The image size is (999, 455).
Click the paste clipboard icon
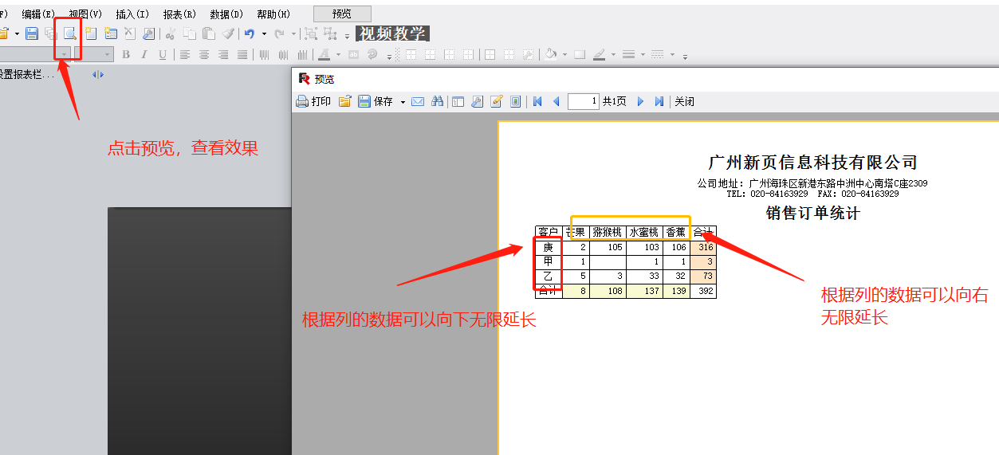[x=209, y=33]
